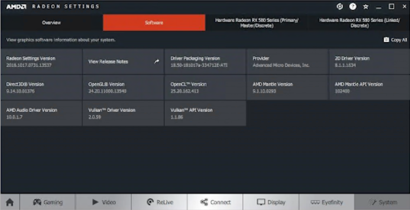Click the graphics software information description text
Screen dimensions: 410x210
pos(61,40)
